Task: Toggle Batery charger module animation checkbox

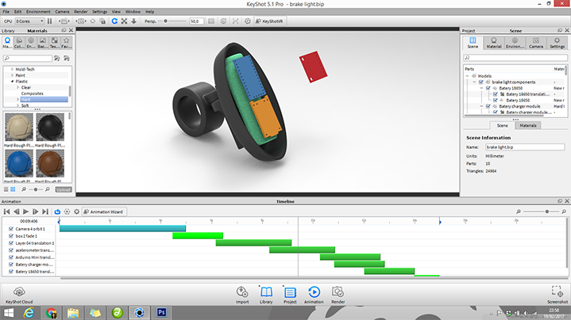Action: click(x=11, y=265)
